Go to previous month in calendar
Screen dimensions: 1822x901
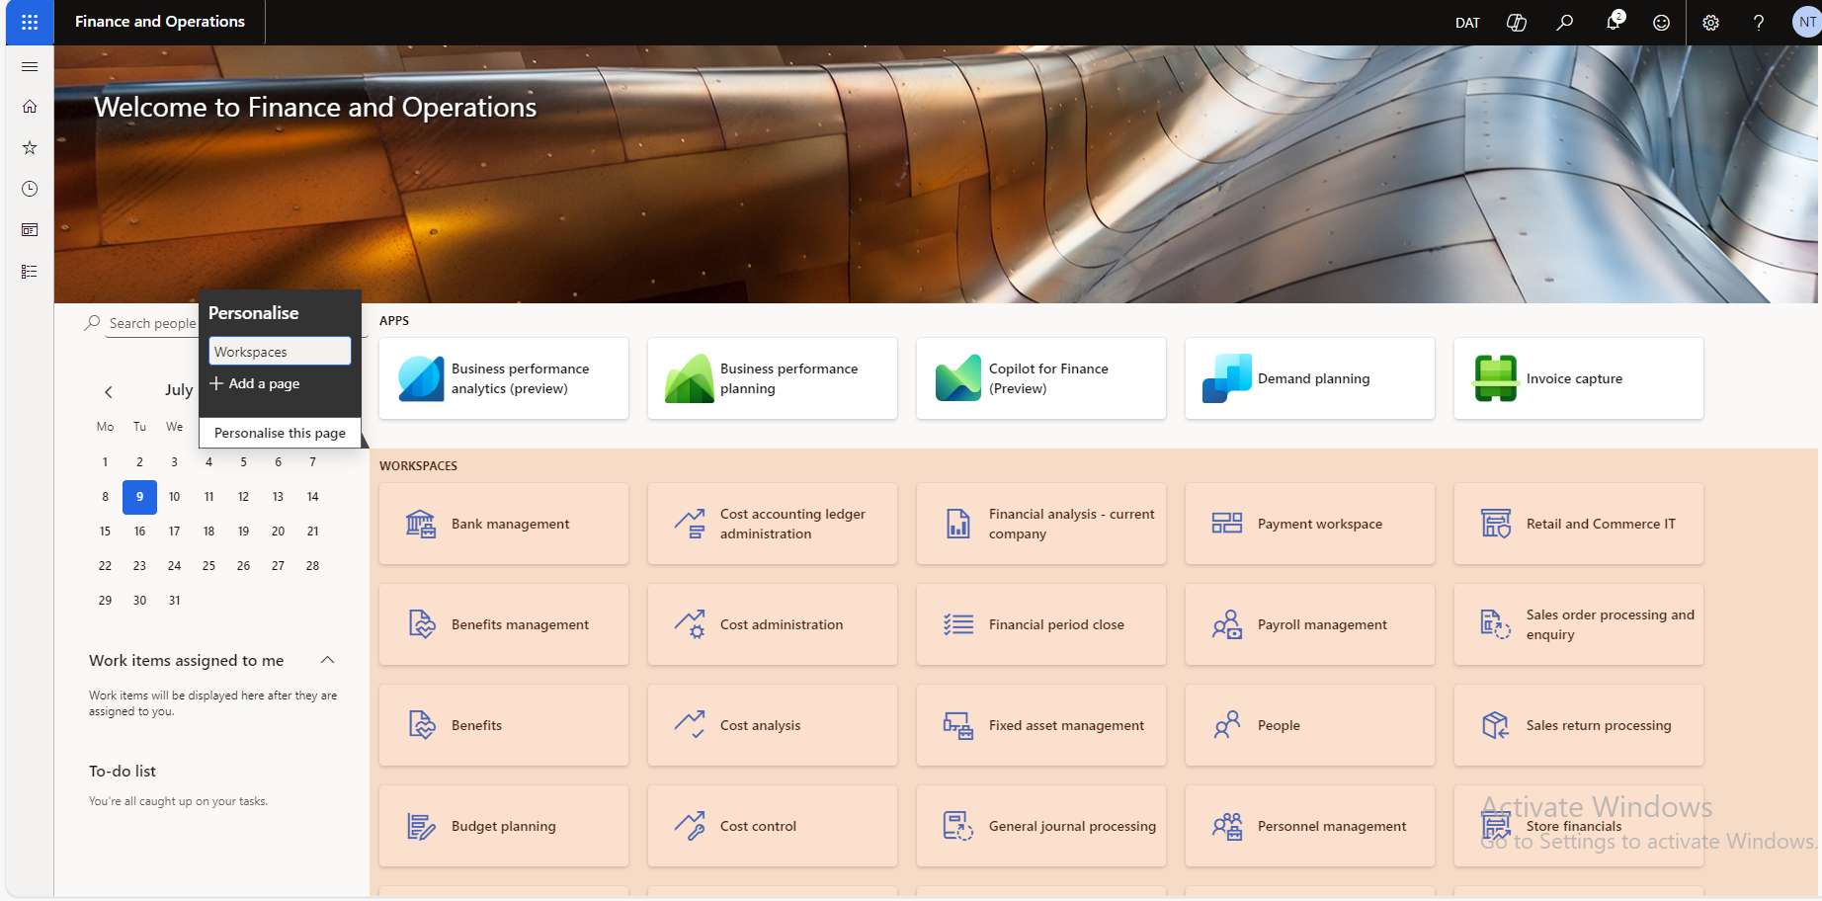109,391
